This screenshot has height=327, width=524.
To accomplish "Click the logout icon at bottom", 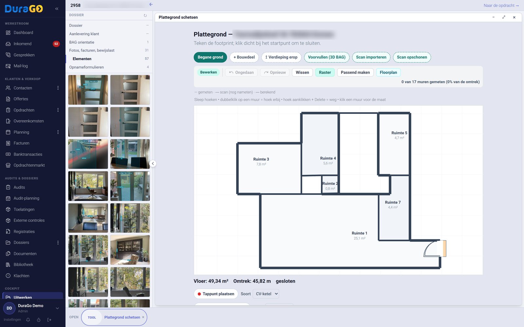I will pos(49,320).
